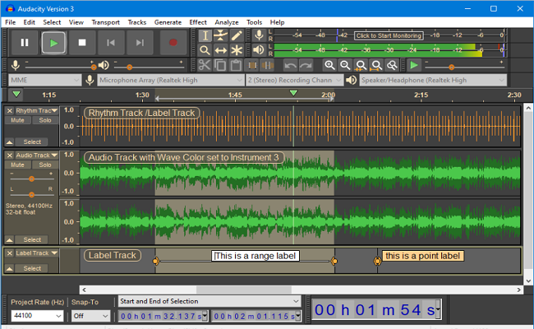The image size is (534, 329).
Task: Click Select button on Audio Track
Action: tap(32, 239)
